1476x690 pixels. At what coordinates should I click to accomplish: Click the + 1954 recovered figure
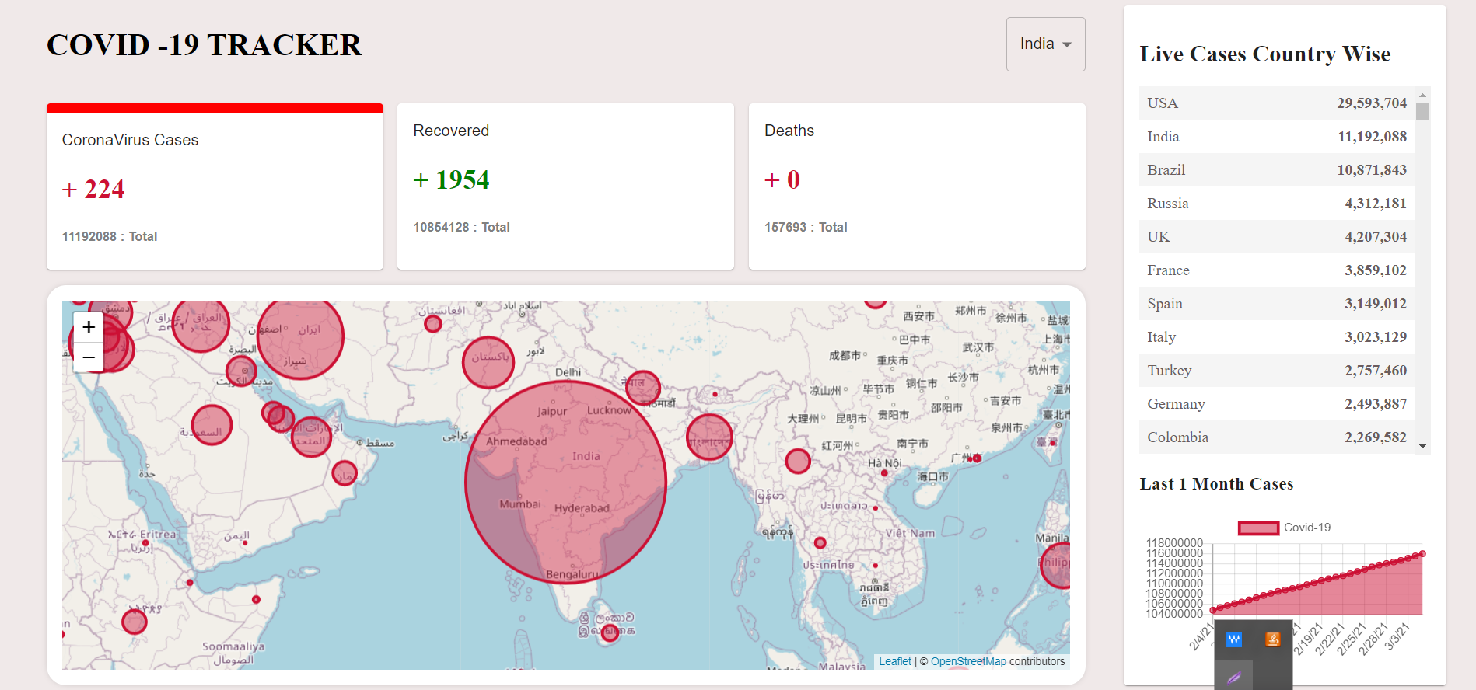click(x=451, y=179)
